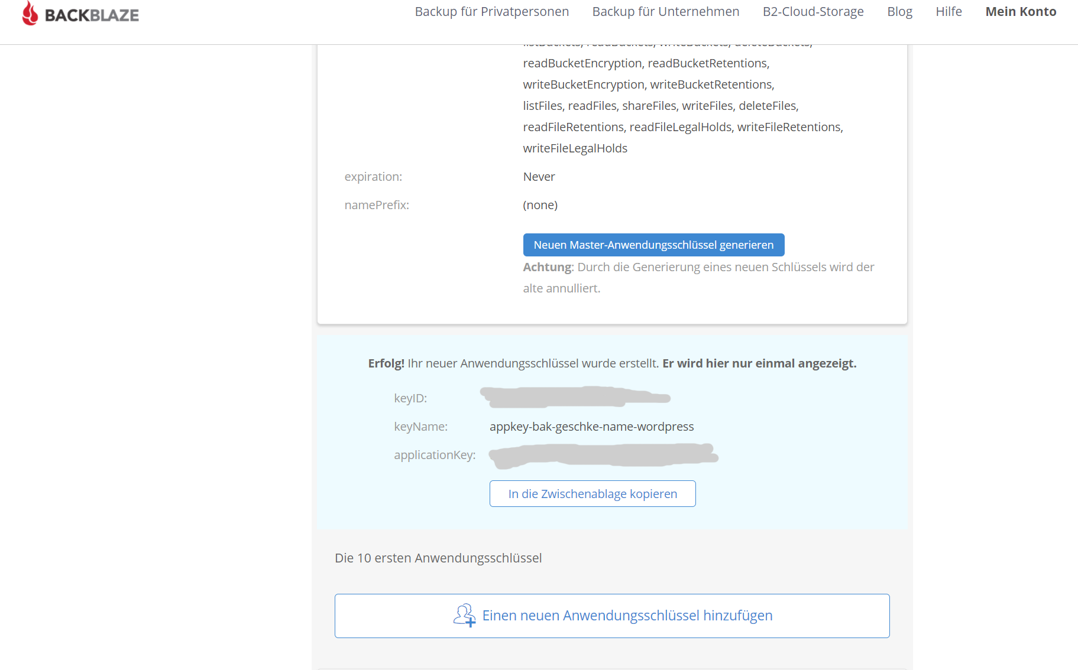Viewport: 1078px width, 670px height.
Task: Click the namePrefix value (none)
Action: [x=540, y=205]
